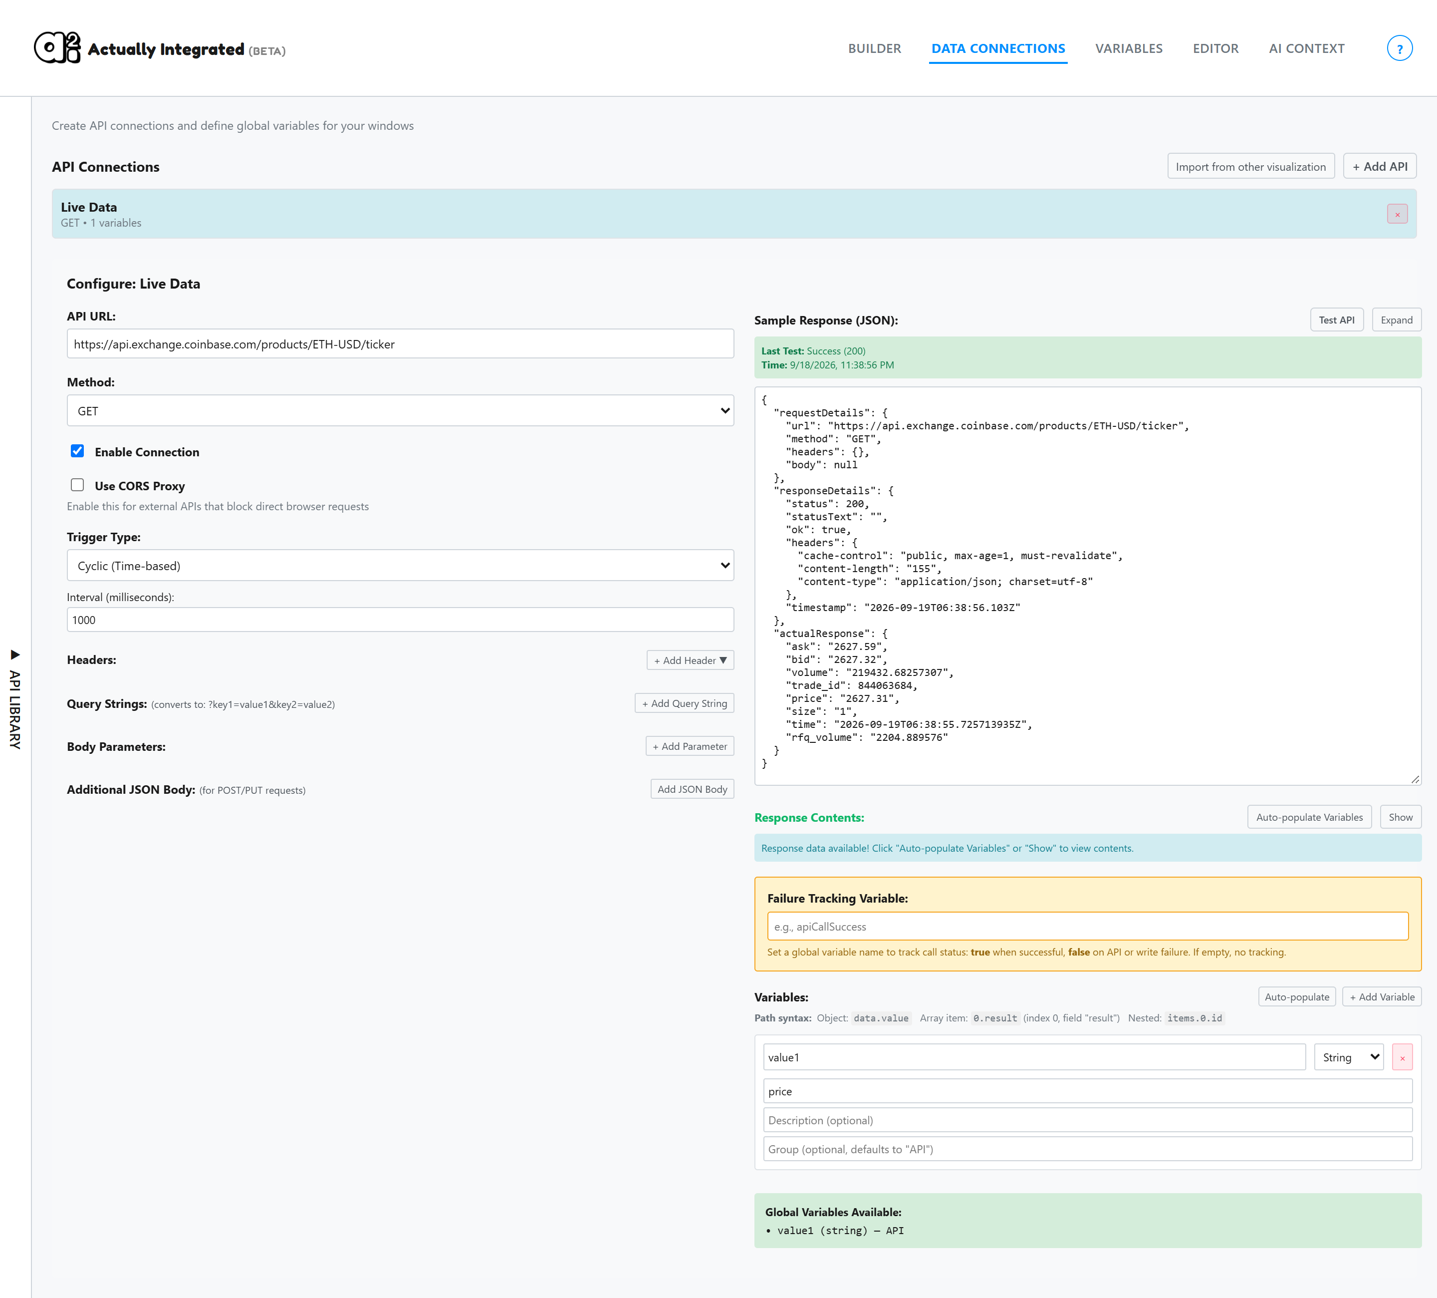Click the Actually Integrated logo icon

pos(57,48)
